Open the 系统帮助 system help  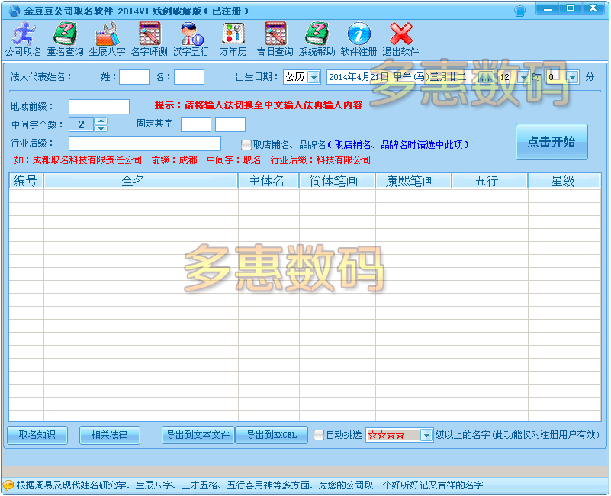(317, 39)
